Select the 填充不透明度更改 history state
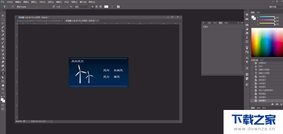283x134 pixels. [x=266, y=90]
